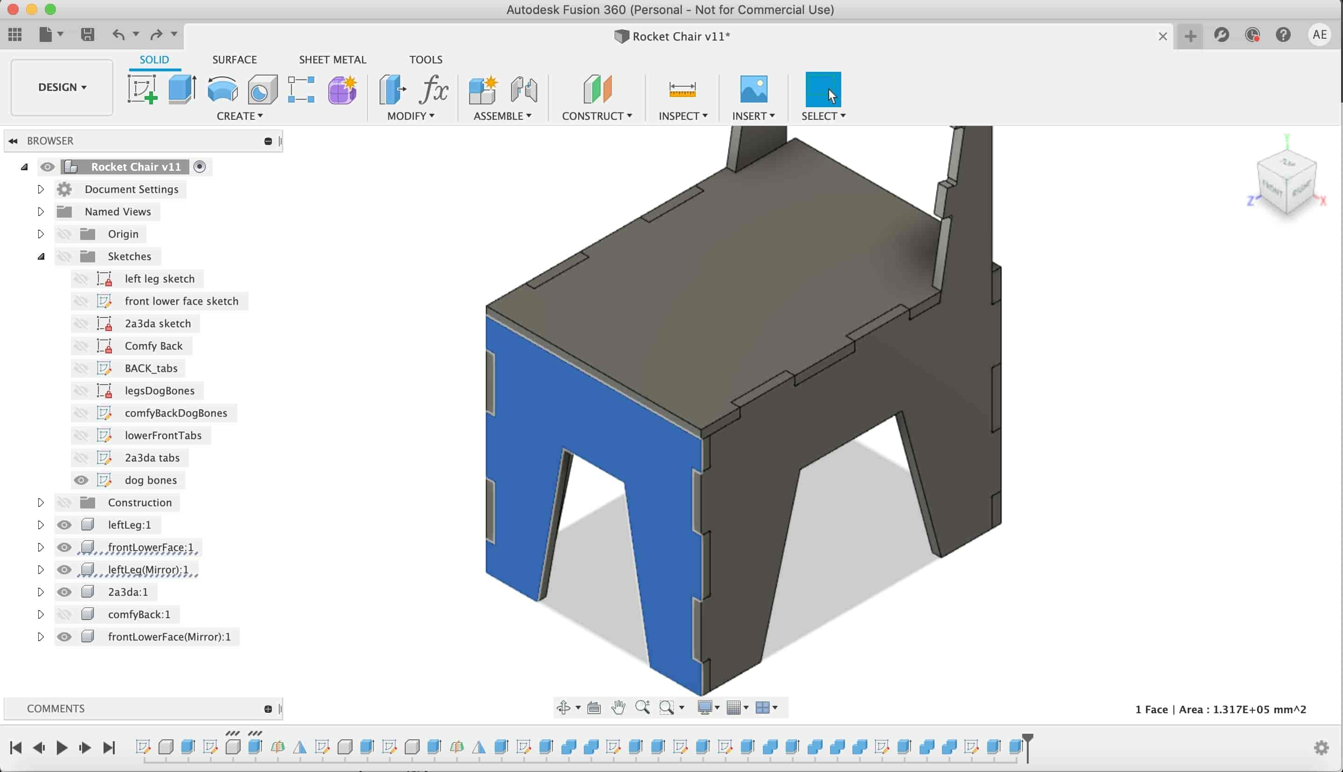Open the Help question mark icon
1343x772 pixels.
tap(1283, 35)
